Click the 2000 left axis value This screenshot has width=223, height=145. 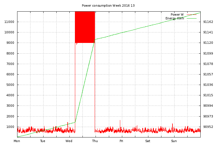10,116
